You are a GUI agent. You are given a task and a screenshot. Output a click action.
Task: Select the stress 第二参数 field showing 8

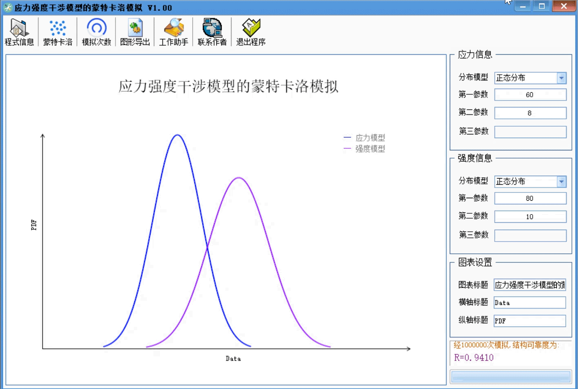point(530,113)
